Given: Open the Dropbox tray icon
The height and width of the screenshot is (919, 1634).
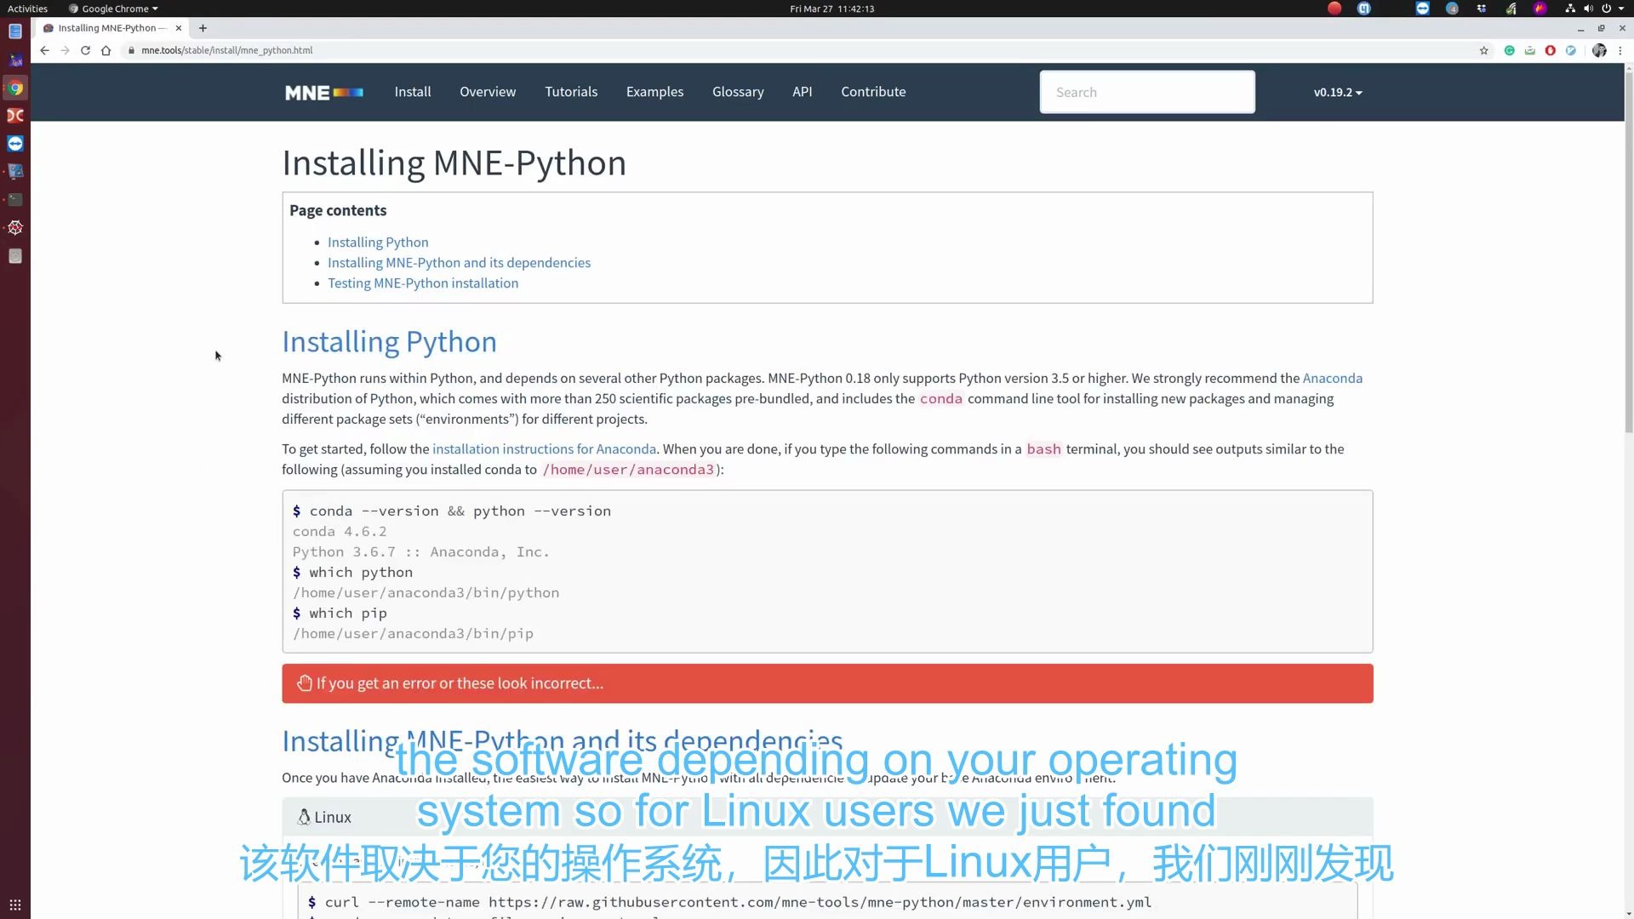Looking at the screenshot, I should coord(1482,9).
